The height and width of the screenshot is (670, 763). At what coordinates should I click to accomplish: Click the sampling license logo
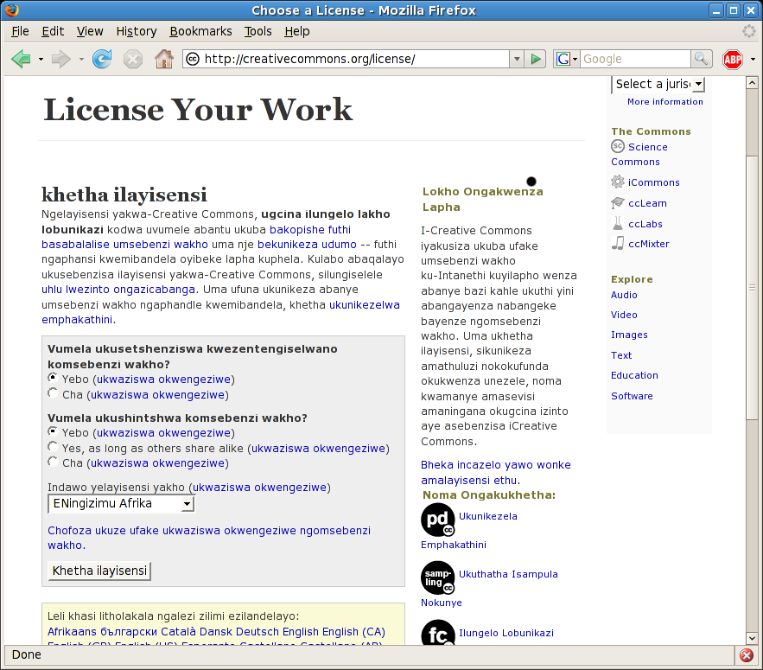pos(437,577)
